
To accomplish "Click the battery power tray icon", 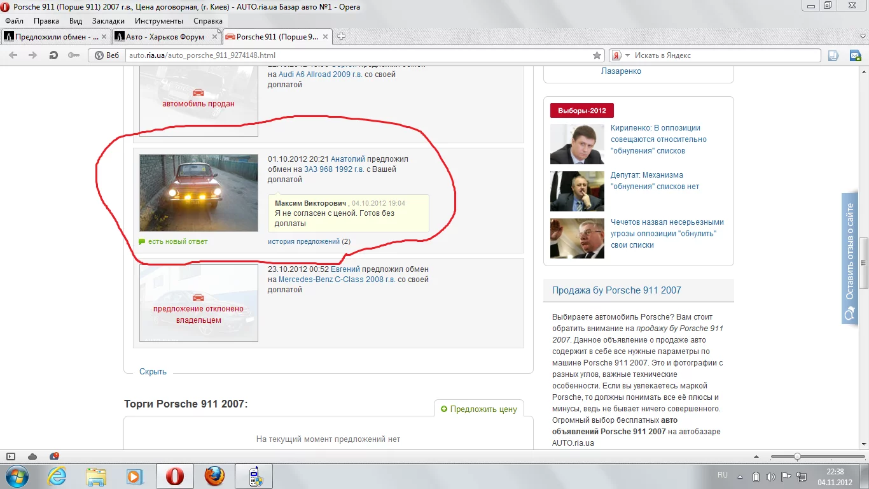I will pyautogui.click(x=756, y=477).
